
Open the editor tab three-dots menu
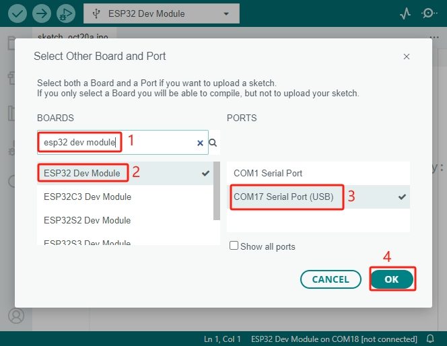coord(434,37)
